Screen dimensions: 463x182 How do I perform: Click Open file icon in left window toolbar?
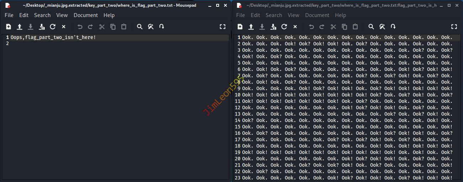click(x=20, y=27)
